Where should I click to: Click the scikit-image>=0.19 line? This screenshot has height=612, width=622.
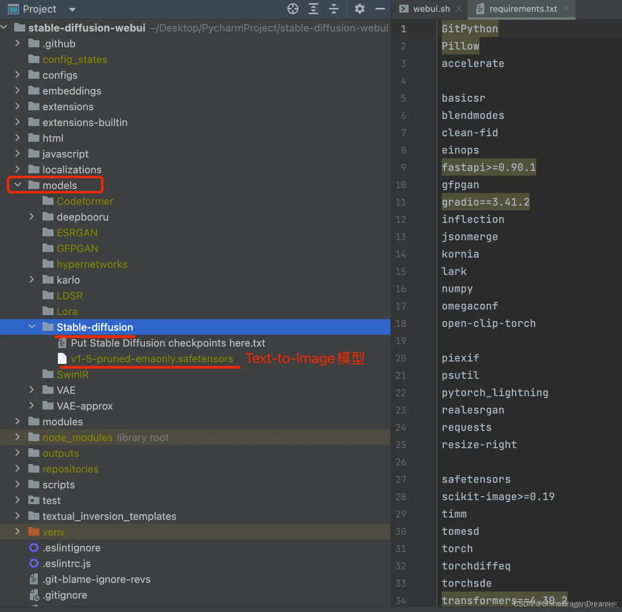tap(498, 497)
